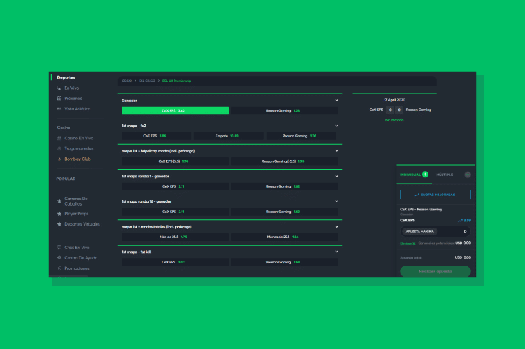The image size is (525, 349).
Task: Open Deportes Virtuales
Action: [x=82, y=224]
